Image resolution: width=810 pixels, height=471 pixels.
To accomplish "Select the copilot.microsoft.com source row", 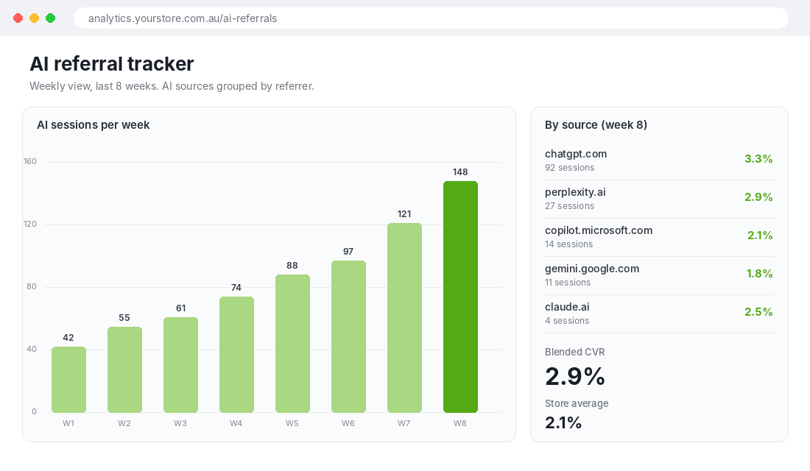I will (659, 237).
